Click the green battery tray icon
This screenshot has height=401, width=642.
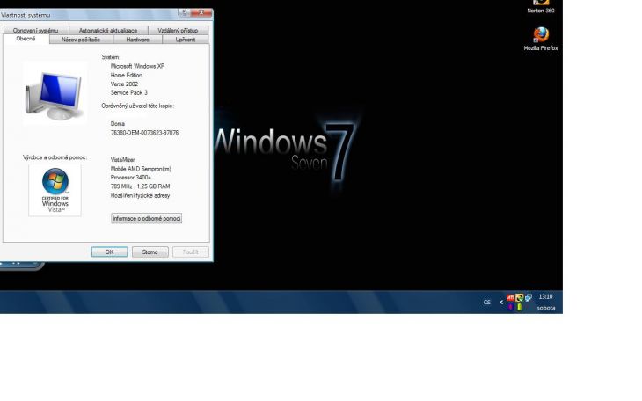pos(519,307)
